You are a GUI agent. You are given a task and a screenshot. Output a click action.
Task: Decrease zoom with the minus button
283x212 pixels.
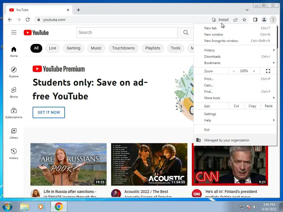click(x=234, y=71)
